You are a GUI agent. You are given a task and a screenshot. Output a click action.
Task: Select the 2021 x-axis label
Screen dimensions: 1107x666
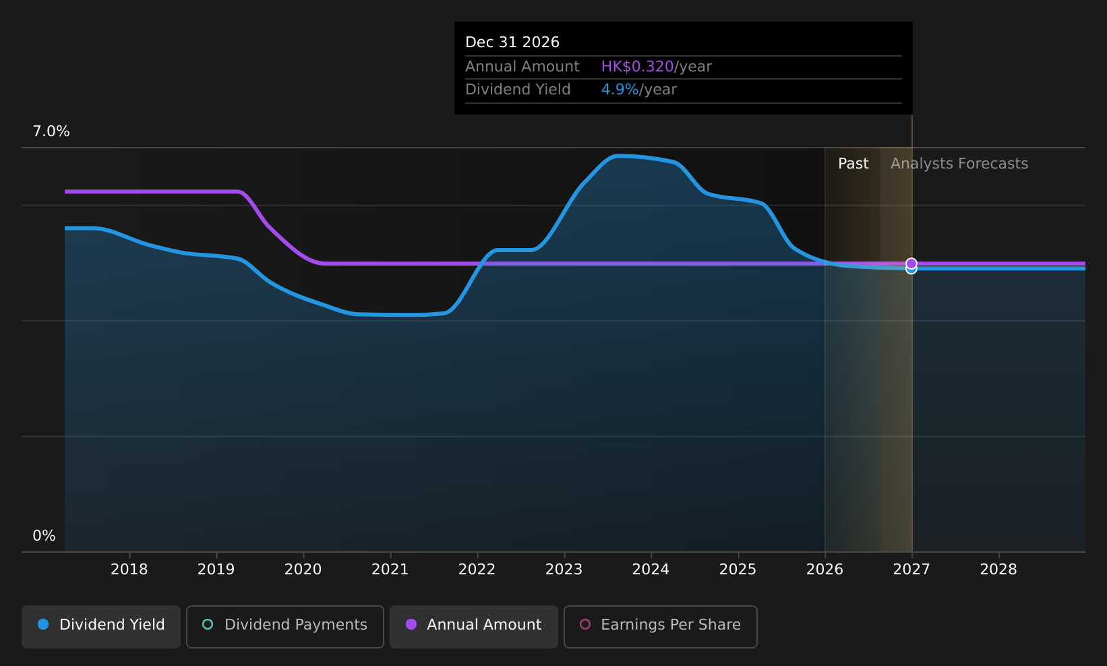[390, 570]
